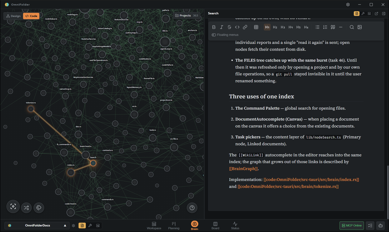Create a bullet list
This screenshot has height=232, width=389.
[x=317, y=27]
